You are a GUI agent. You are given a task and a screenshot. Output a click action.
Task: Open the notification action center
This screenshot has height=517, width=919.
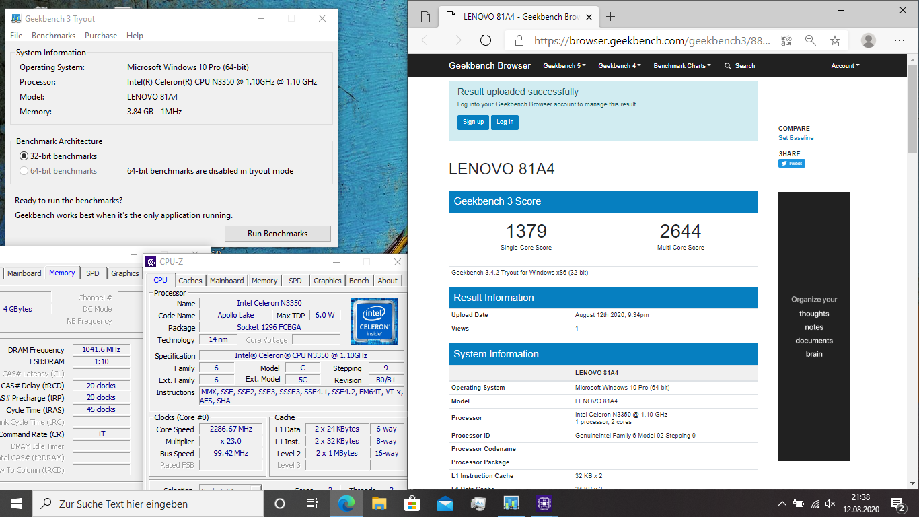(898, 504)
